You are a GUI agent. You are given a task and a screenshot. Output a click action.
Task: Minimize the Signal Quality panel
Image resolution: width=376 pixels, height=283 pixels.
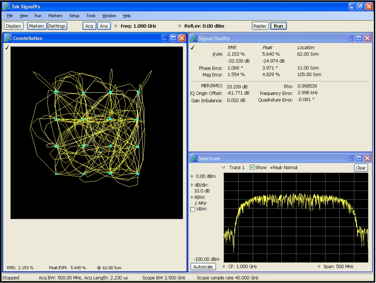click(351, 38)
